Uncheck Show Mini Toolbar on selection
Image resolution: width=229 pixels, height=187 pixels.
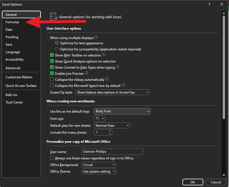52,55
